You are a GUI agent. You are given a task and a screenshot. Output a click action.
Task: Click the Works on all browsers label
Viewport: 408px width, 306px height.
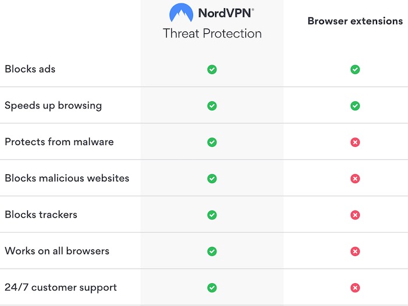[57, 251]
